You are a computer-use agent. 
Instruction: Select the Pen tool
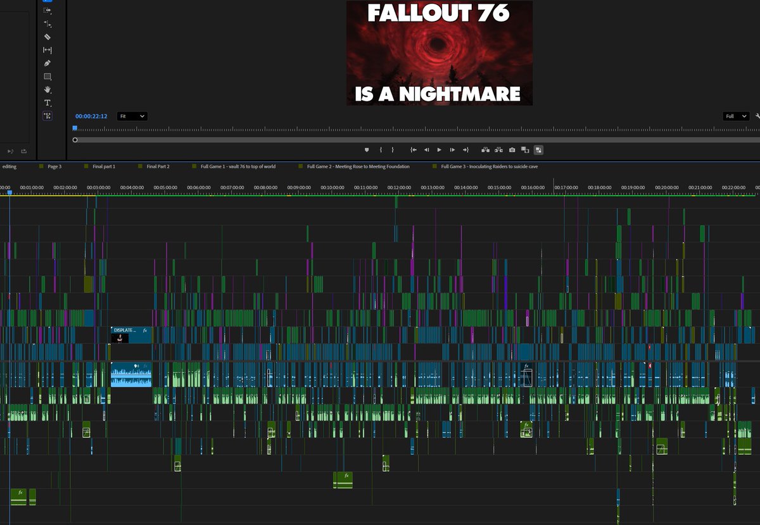pos(47,63)
